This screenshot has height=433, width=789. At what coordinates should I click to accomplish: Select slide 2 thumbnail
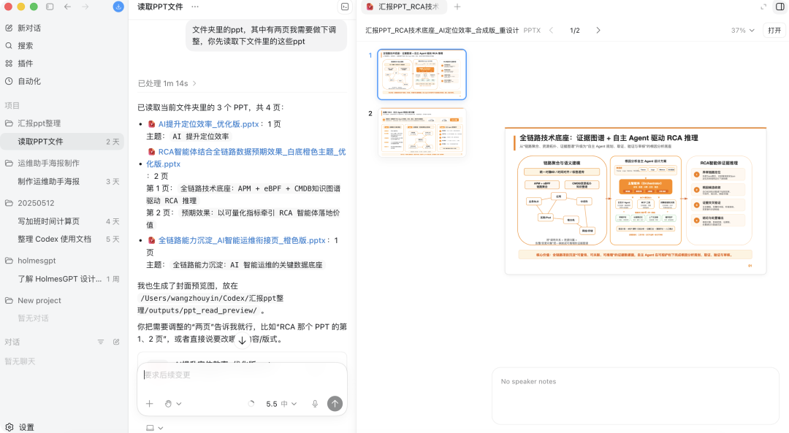coord(422,133)
